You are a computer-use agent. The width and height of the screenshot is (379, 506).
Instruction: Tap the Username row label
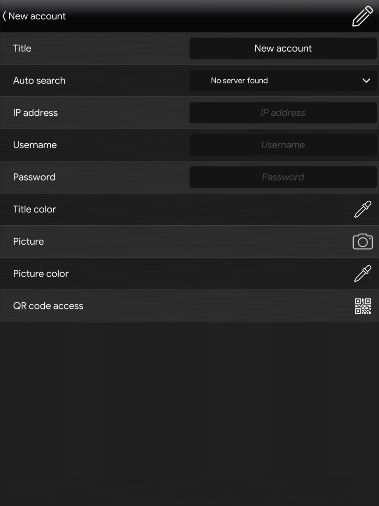(35, 145)
